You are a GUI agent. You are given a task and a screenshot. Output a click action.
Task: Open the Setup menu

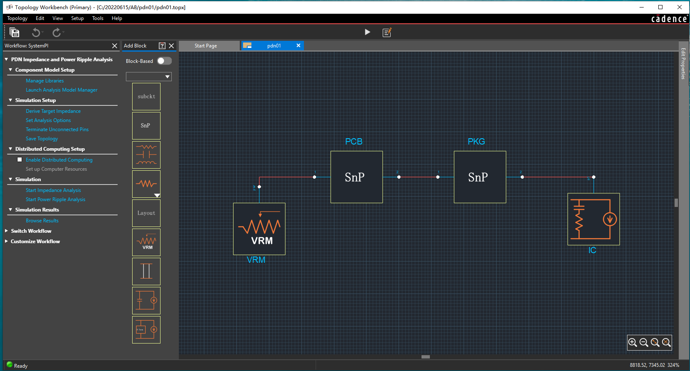pos(78,18)
